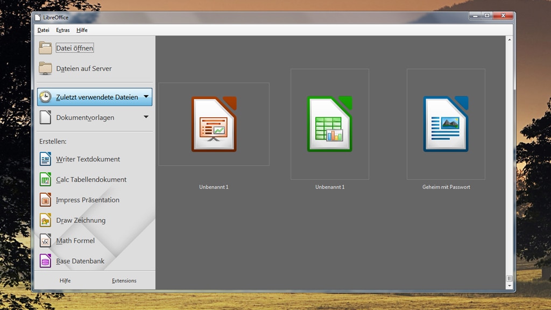Select Zuletzt verwendete Dateien button
The image size is (551, 310).
point(95,97)
